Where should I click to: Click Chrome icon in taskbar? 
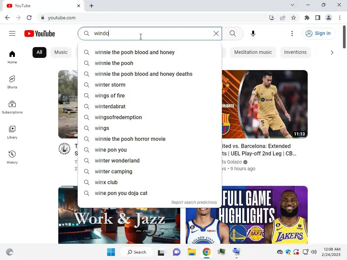(206, 252)
